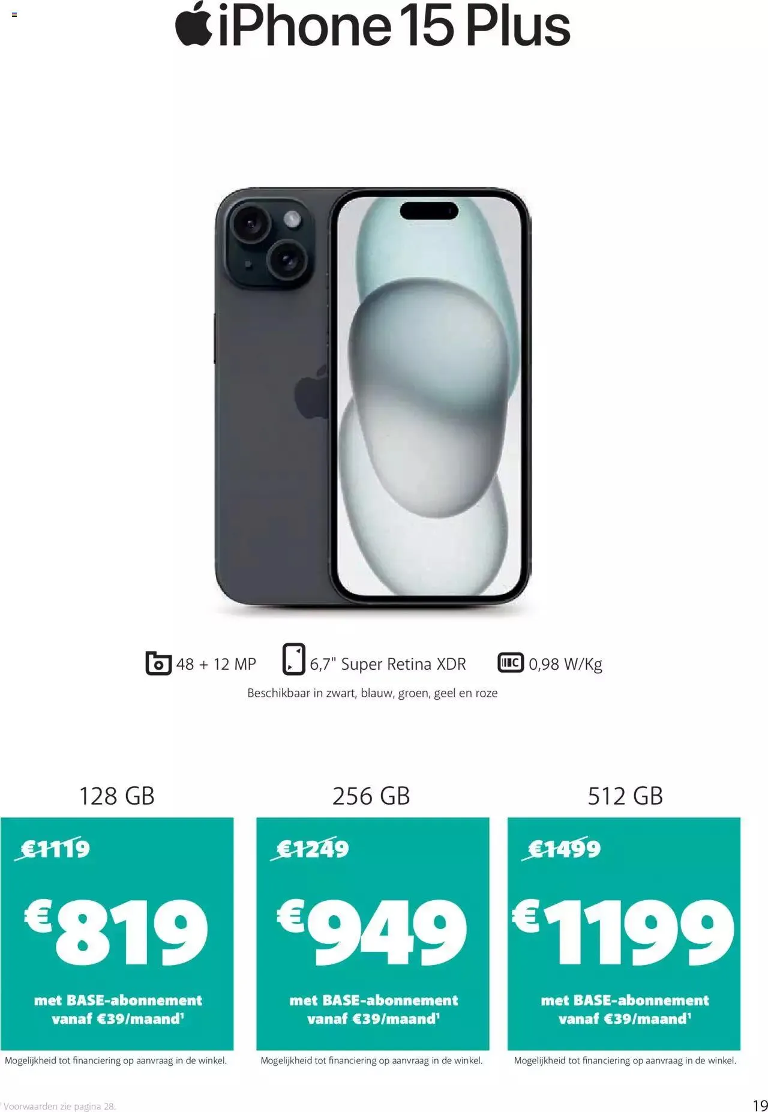Viewport: 768px width, 1112px height.
Task: Click the Dynamic Island on the phone display
Action: [x=429, y=211]
